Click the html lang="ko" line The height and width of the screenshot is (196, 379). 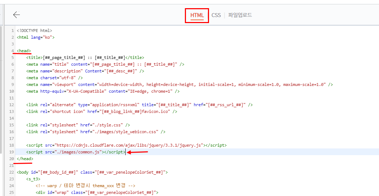point(36,38)
